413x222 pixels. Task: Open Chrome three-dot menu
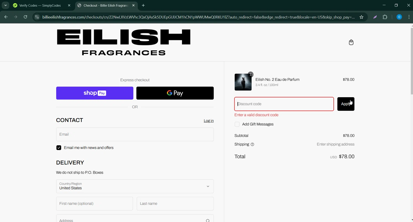pyautogui.click(x=409, y=17)
